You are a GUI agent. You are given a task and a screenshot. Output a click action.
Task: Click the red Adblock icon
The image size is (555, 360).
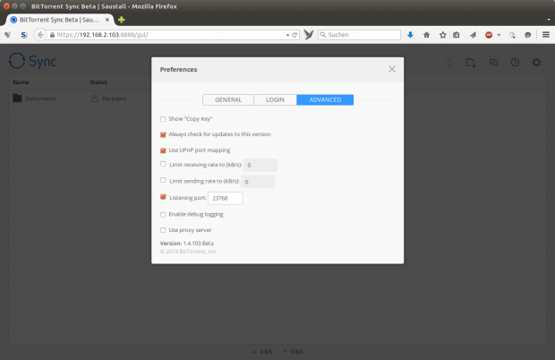coord(489,35)
